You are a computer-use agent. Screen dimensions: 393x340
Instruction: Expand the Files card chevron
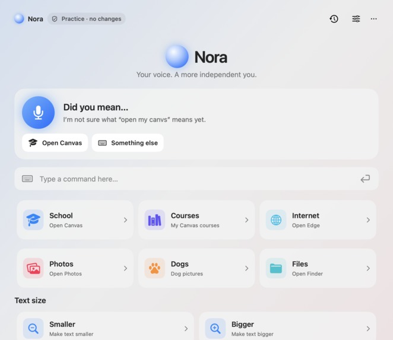pos(368,268)
